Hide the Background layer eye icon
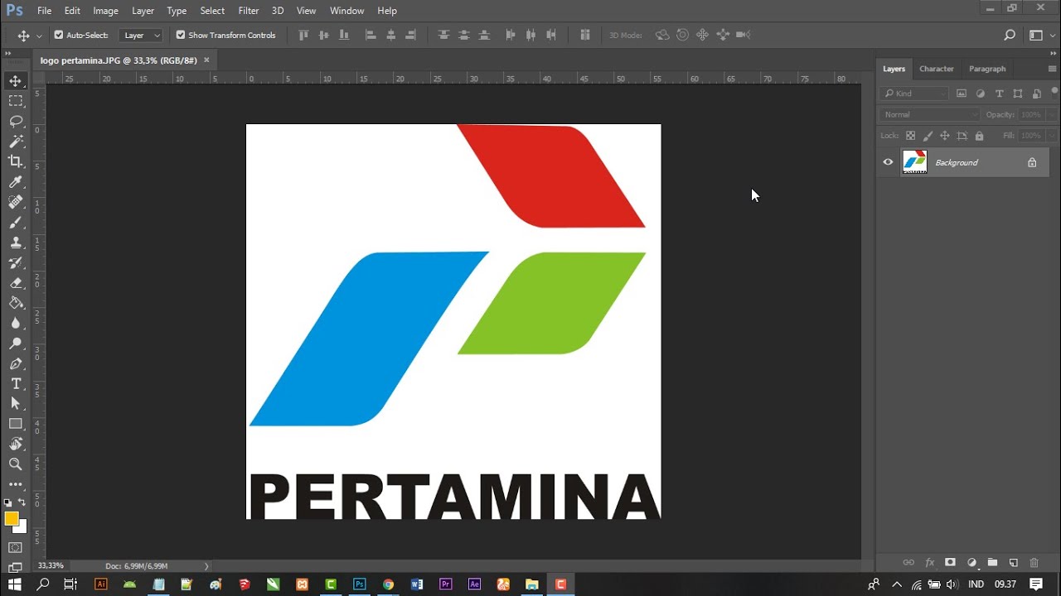 point(888,162)
